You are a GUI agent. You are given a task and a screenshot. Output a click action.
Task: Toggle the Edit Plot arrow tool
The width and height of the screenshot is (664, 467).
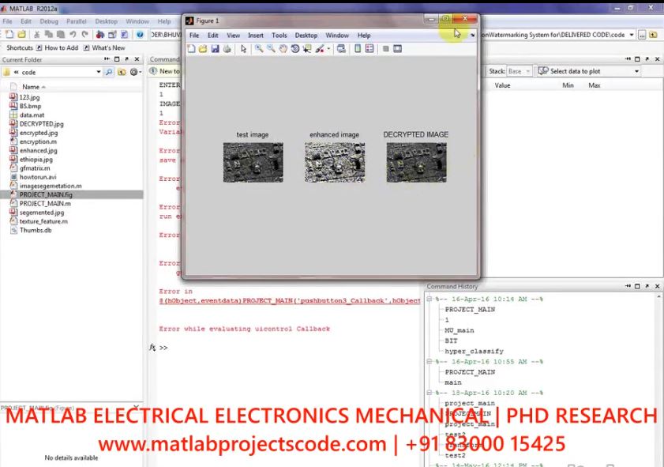243,49
